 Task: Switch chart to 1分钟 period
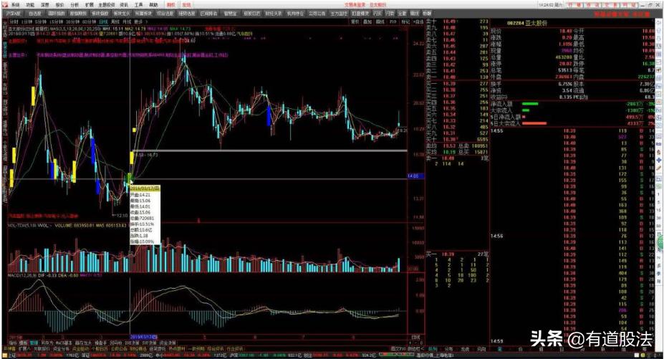(x=27, y=21)
